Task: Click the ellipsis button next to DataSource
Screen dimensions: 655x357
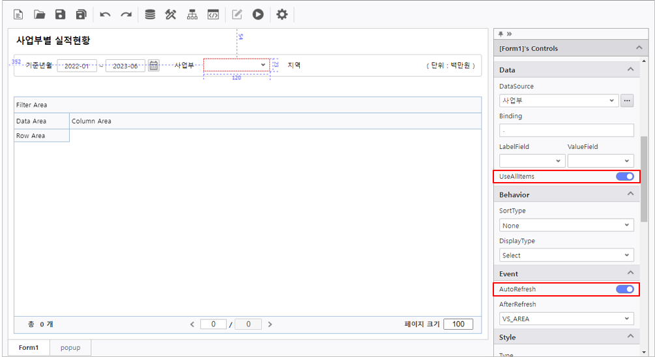Action: (627, 101)
